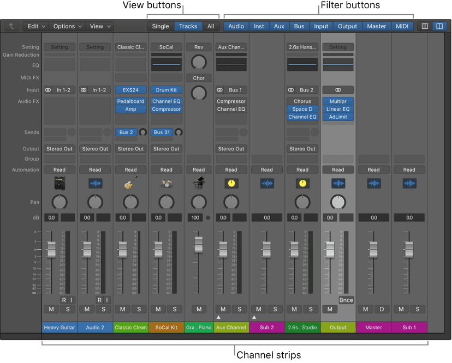Image resolution: width=452 pixels, height=363 pixels.
Task: Open Compressor plug-in on SoCal Kit
Action: click(x=166, y=109)
